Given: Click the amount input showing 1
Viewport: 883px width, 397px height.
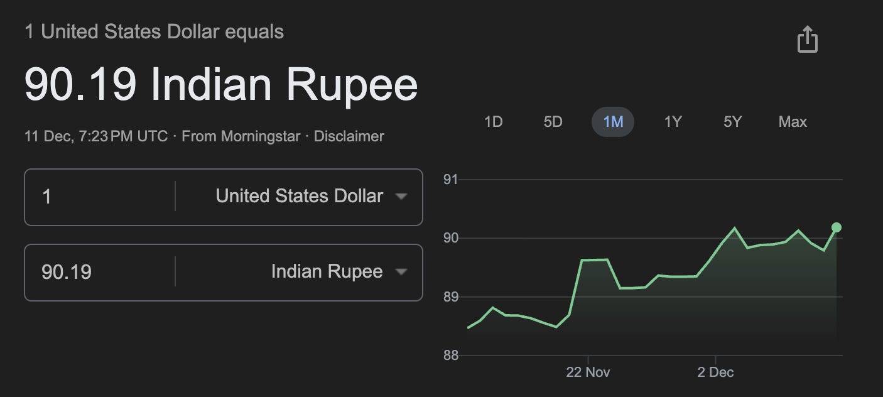Looking at the screenshot, I should click(94, 196).
